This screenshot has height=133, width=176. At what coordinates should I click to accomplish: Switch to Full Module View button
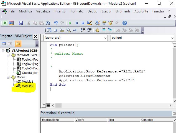click(48, 105)
